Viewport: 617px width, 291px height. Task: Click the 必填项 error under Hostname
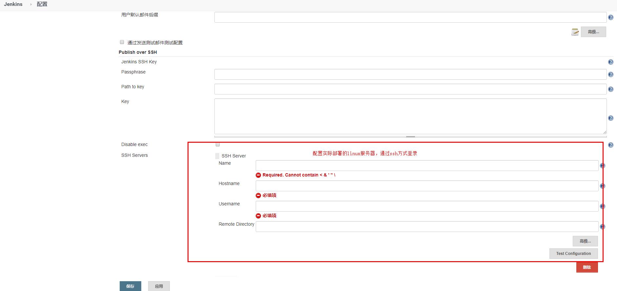(x=269, y=195)
